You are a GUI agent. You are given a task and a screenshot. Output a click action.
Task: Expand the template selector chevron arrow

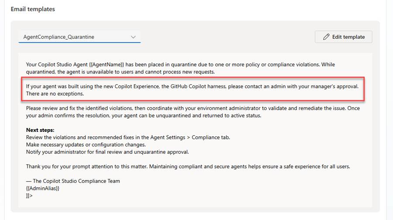point(133,37)
